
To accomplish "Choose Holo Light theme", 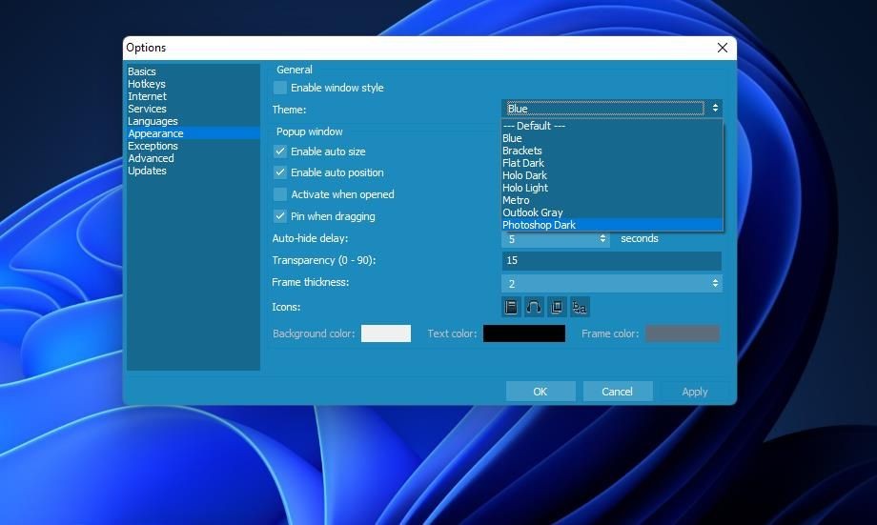I will (x=612, y=188).
